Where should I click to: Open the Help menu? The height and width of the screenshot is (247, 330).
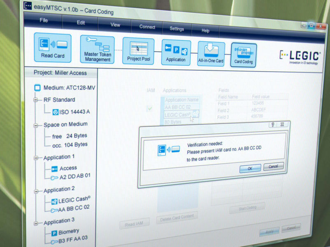[x=205, y=31]
